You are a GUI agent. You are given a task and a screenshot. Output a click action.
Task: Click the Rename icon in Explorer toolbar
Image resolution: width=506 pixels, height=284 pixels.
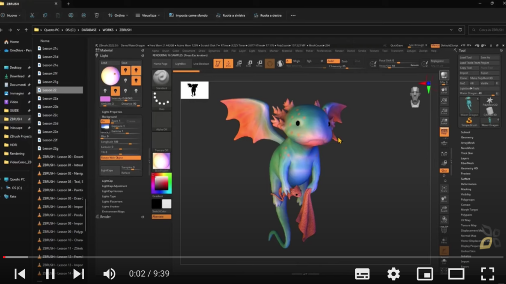[x=71, y=15]
